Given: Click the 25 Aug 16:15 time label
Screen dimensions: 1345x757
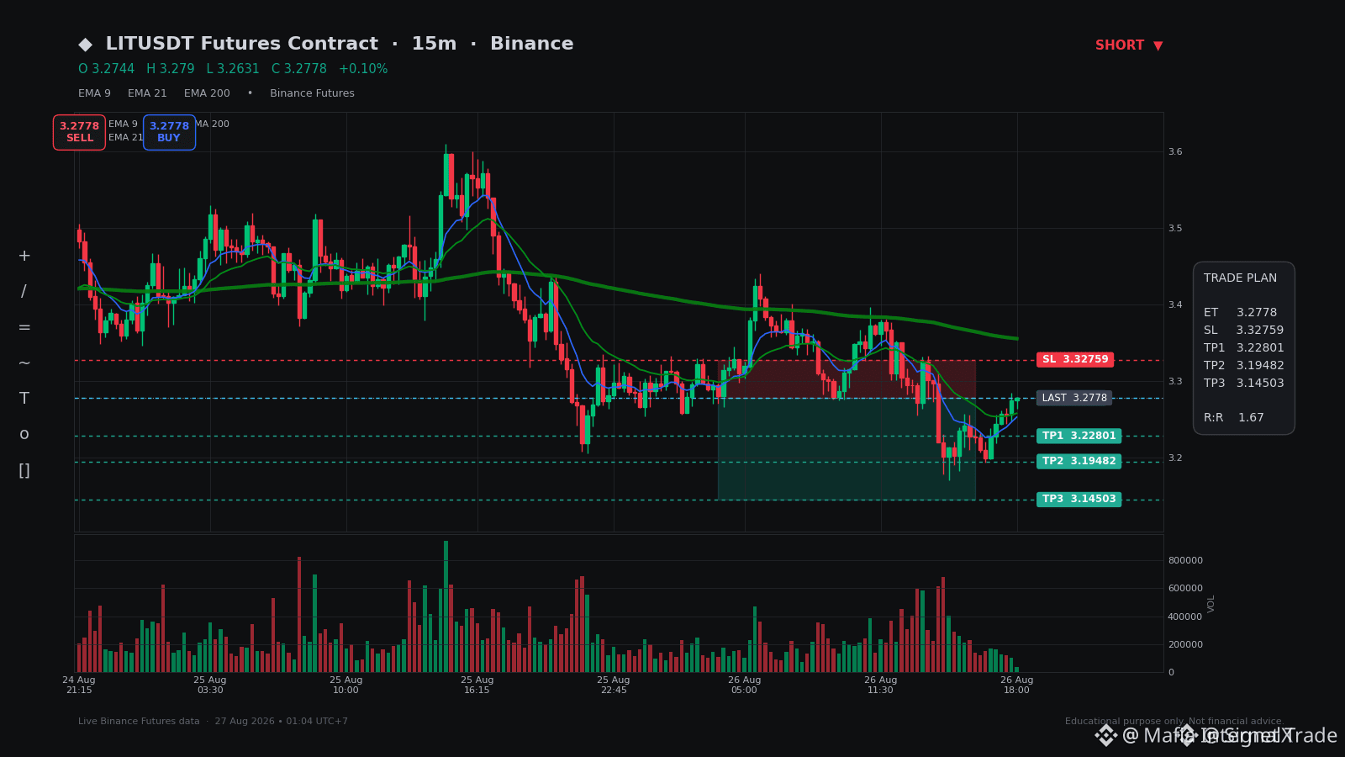Looking at the screenshot, I should pyautogui.click(x=477, y=686).
